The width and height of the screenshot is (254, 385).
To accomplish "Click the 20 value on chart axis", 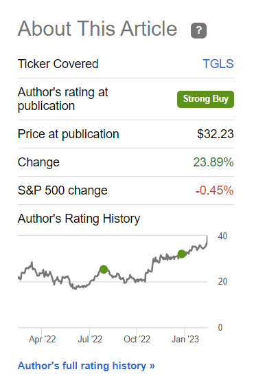I will tap(222, 281).
